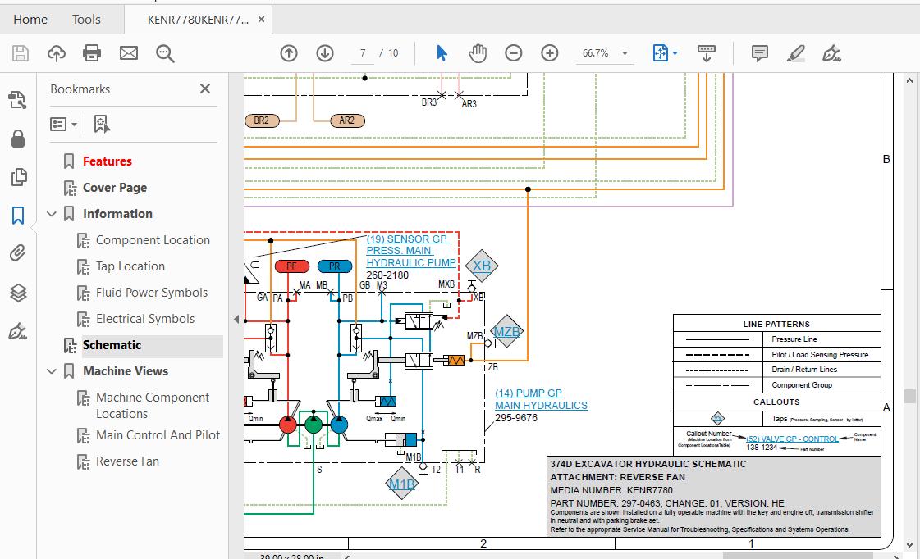Go to Reverse Fan bookmark
920x559 pixels.
click(x=127, y=461)
